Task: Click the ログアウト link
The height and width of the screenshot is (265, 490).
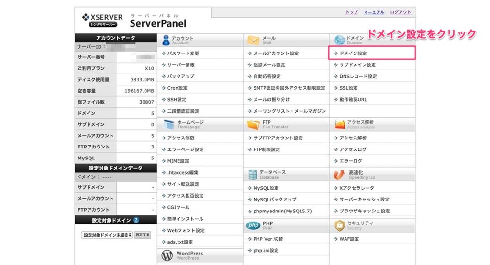Action: click(400, 12)
